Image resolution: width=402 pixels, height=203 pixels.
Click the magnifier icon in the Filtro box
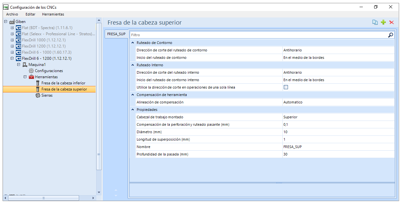[391, 35]
